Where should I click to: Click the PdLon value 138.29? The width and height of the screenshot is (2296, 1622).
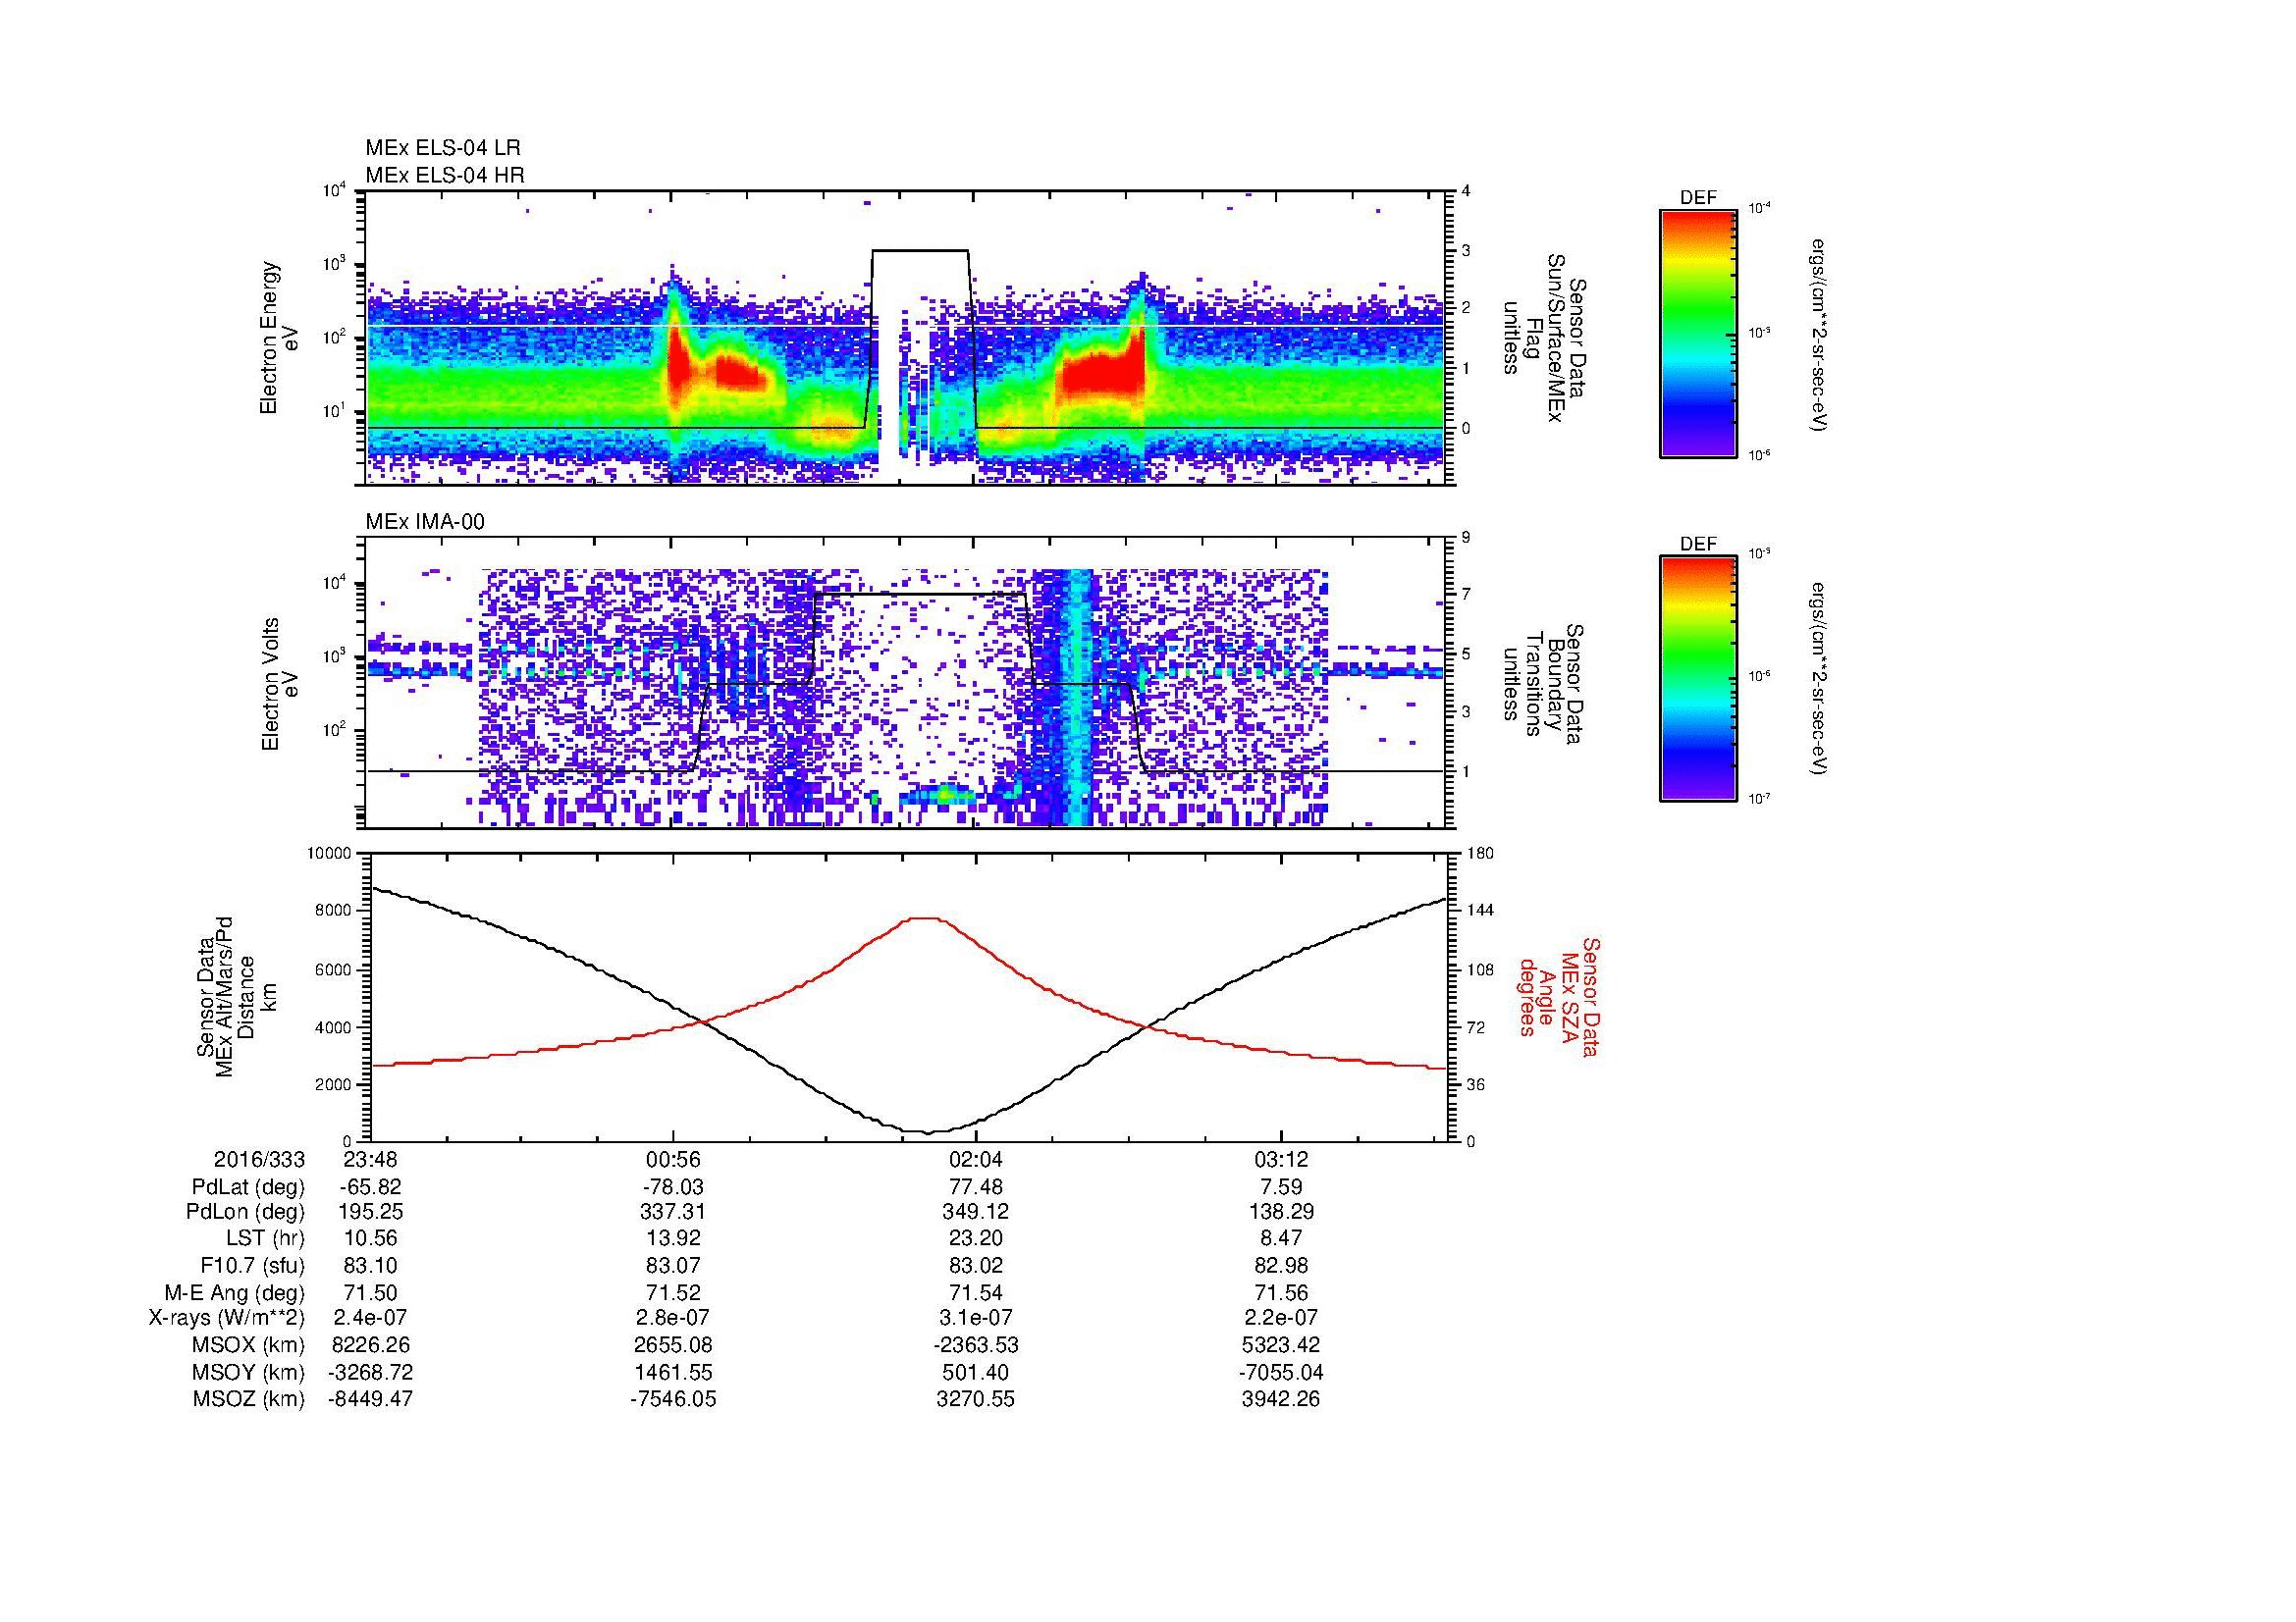point(1281,1212)
